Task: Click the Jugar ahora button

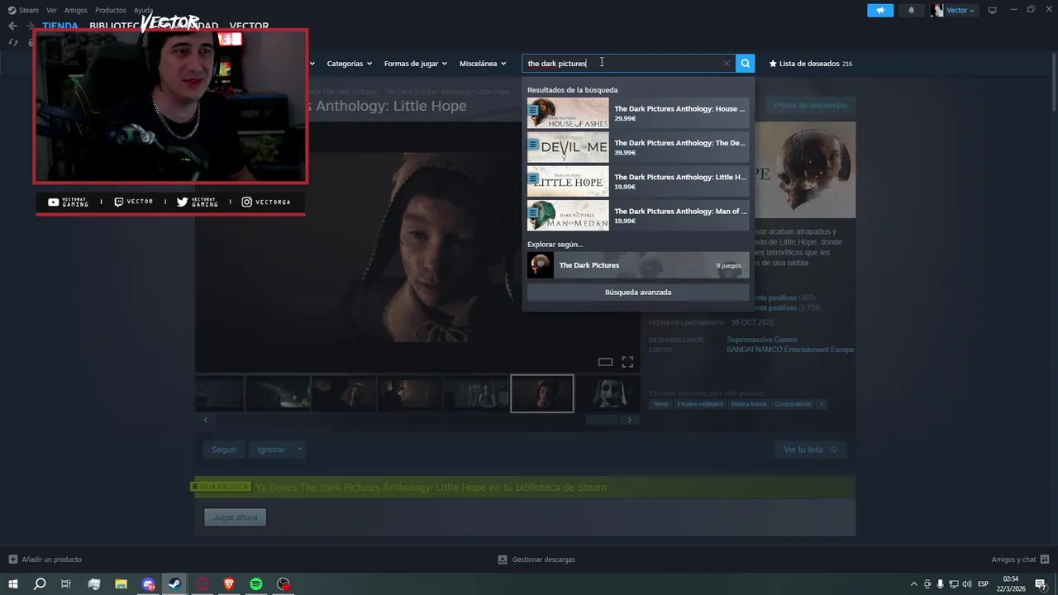Action: [236, 517]
